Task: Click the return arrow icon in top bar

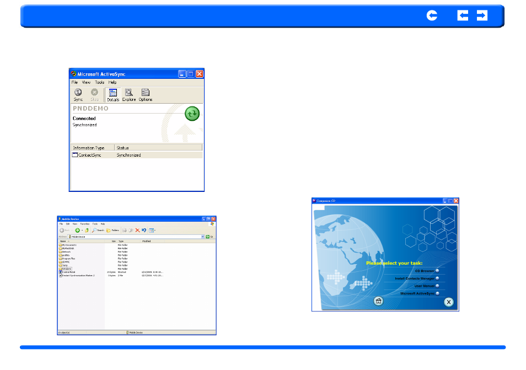Action: coord(432,15)
